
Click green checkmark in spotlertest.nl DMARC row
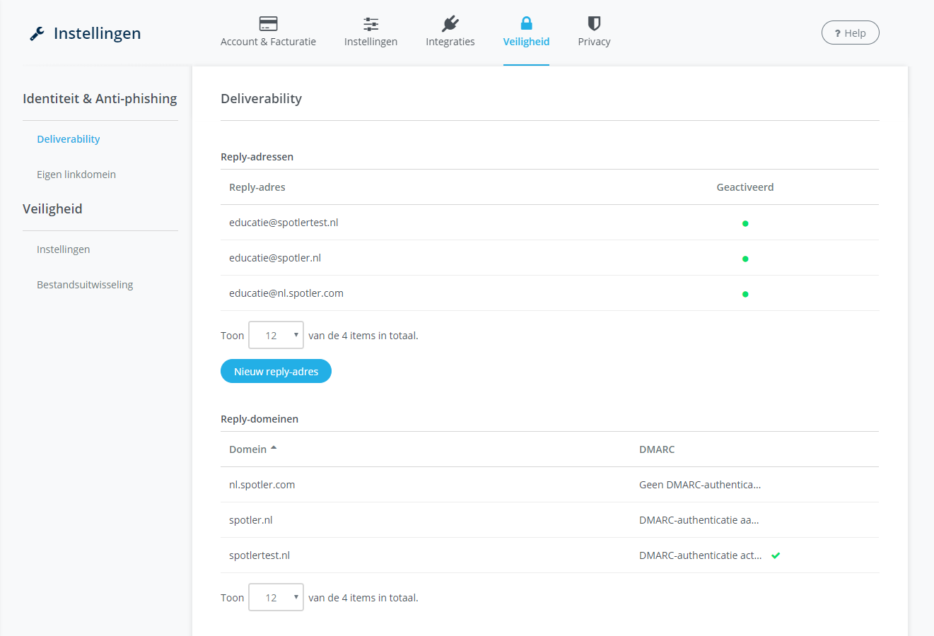point(776,555)
